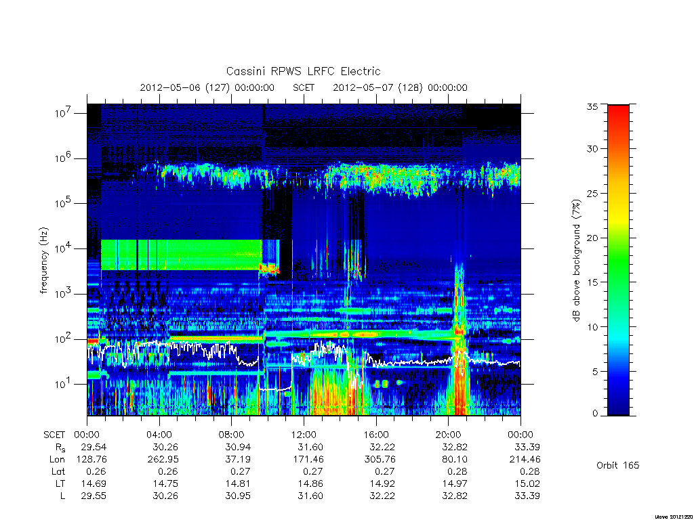Viewport: 694px width, 520px height.
Task: Click the dB above background (7%) label
Action: pyautogui.click(x=576, y=261)
